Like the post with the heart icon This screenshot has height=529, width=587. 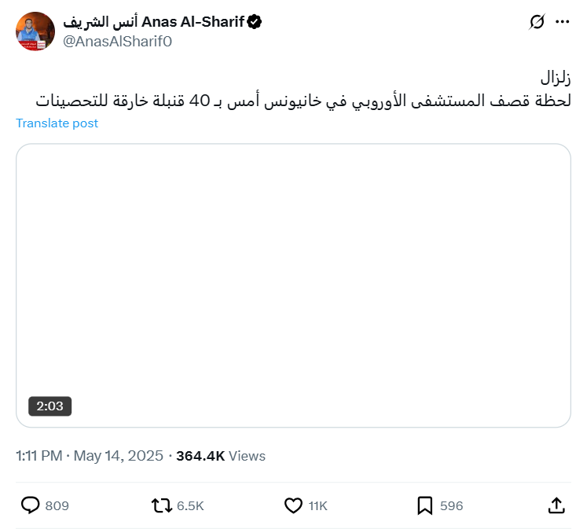pyautogui.click(x=293, y=505)
